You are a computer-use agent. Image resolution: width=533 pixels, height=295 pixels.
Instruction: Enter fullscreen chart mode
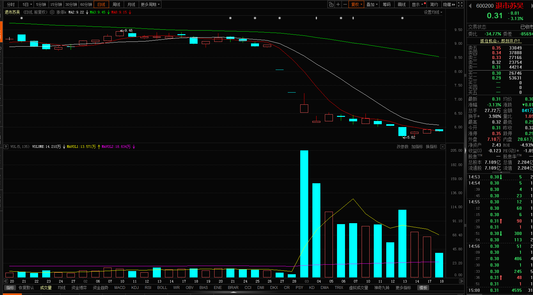tap(460, 4)
